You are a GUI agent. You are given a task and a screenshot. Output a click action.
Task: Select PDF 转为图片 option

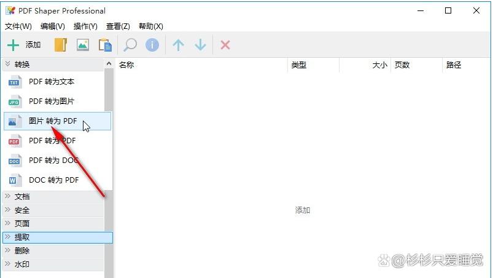click(52, 101)
